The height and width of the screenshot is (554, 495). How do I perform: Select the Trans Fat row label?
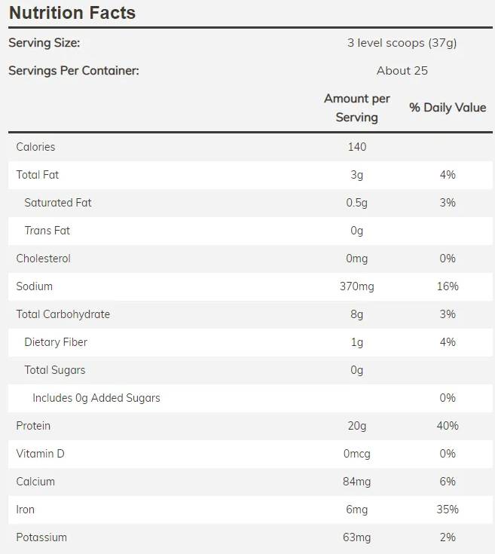coord(47,231)
